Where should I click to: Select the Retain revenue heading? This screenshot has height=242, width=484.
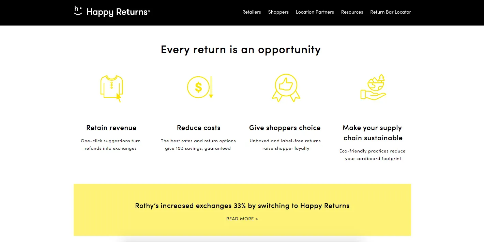tap(111, 128)
